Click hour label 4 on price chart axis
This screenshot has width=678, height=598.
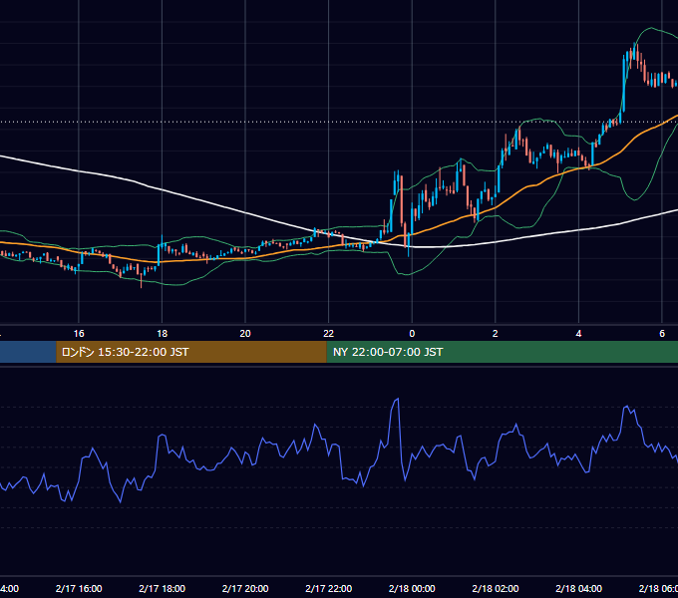(578, 334)
